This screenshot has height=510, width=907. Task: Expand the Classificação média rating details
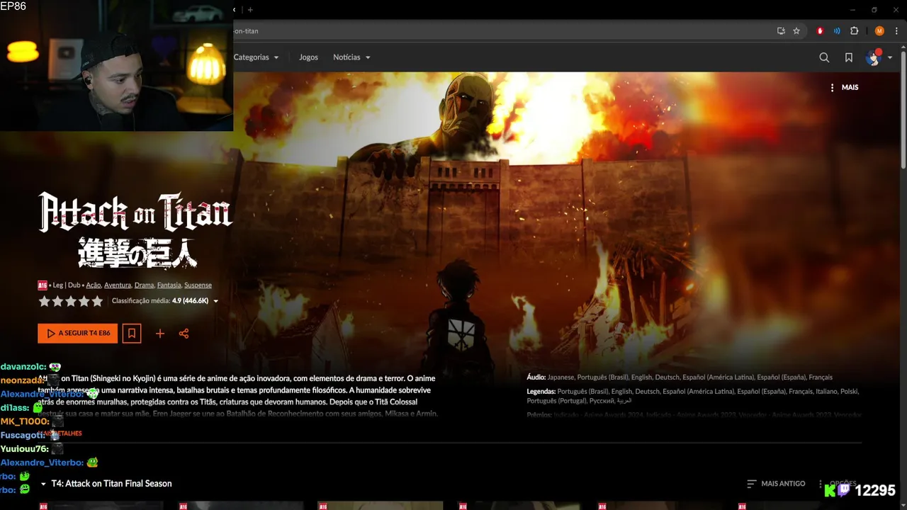point(165,301)
